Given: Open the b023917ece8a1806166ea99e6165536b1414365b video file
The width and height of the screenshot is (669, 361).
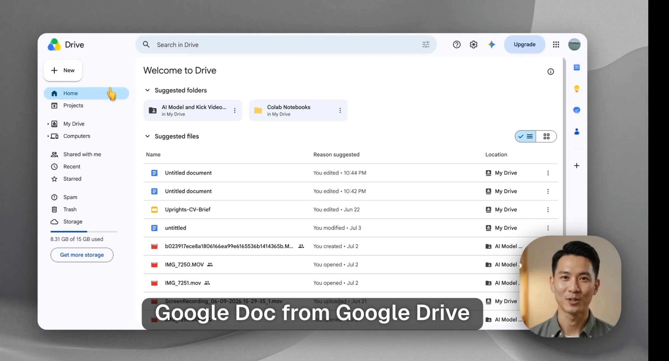Looking at the screenshot, I should click(229, 246).
